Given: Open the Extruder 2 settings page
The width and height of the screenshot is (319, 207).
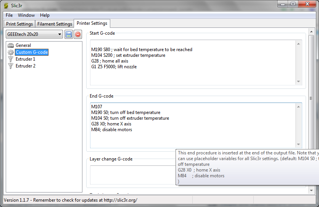Looking at the screenshot, I should coord(26,66).
